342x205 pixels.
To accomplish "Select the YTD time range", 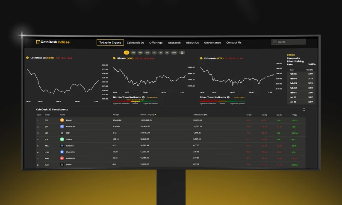I will coord(147,53).
